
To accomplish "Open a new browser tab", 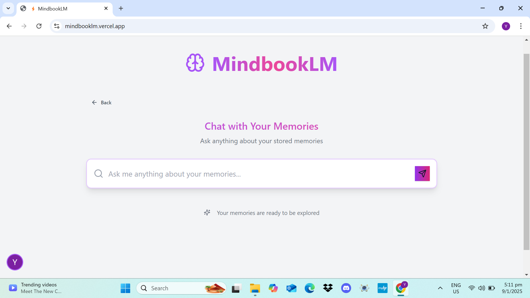I will (121, 8).
